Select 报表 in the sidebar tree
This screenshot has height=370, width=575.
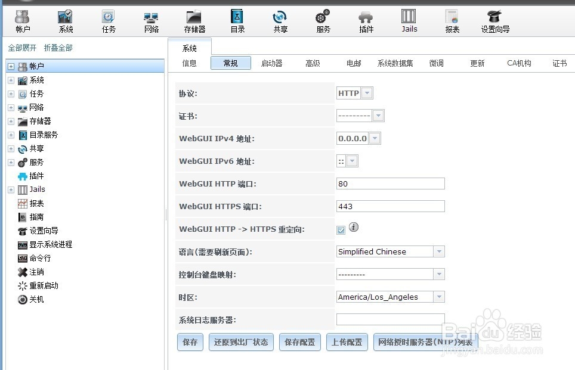pyautogui.click(x=36, y=204)
